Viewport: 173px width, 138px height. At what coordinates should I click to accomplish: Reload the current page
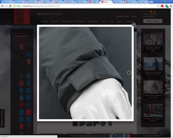point(10,6)
